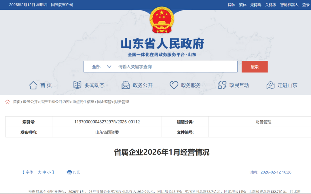Screen dimensions: 311x194
Task: Open the 无障碍 accessibility mode
Action: 256,5
